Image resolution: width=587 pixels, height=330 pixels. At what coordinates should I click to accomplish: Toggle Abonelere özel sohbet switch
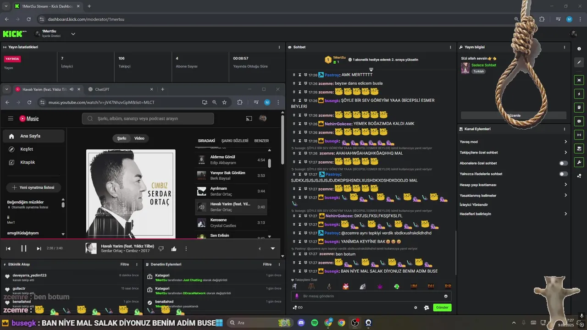563,163
